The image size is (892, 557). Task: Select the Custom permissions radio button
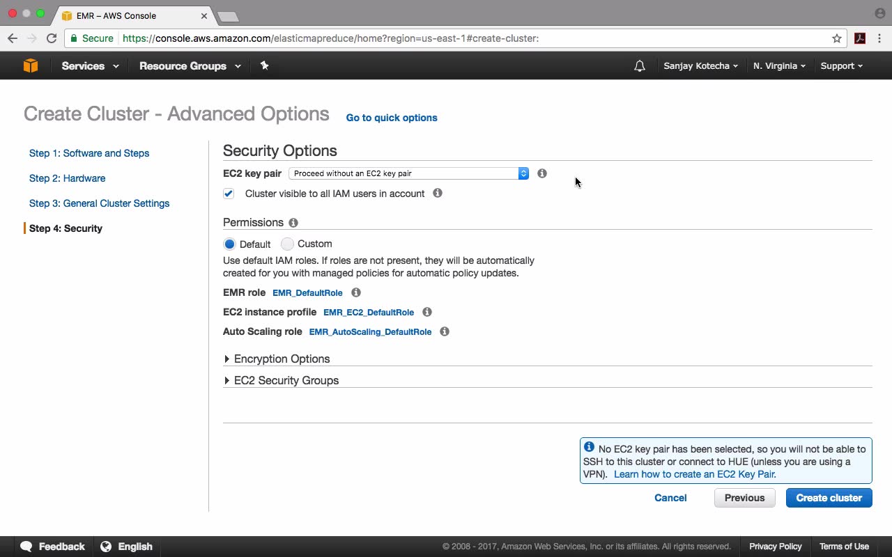pos(287,244)
